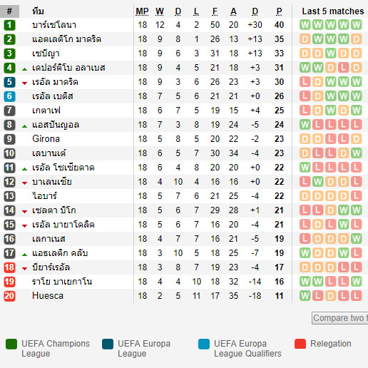Viewport: 368px width, 368px height.
Task: Sort table by W wins column header
Action: (x=160, y=11)
